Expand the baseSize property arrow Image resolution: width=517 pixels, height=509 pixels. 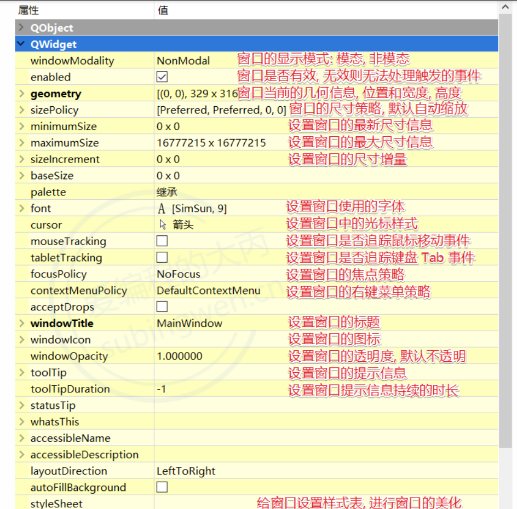pyautogui.click(x=22, y=176)
